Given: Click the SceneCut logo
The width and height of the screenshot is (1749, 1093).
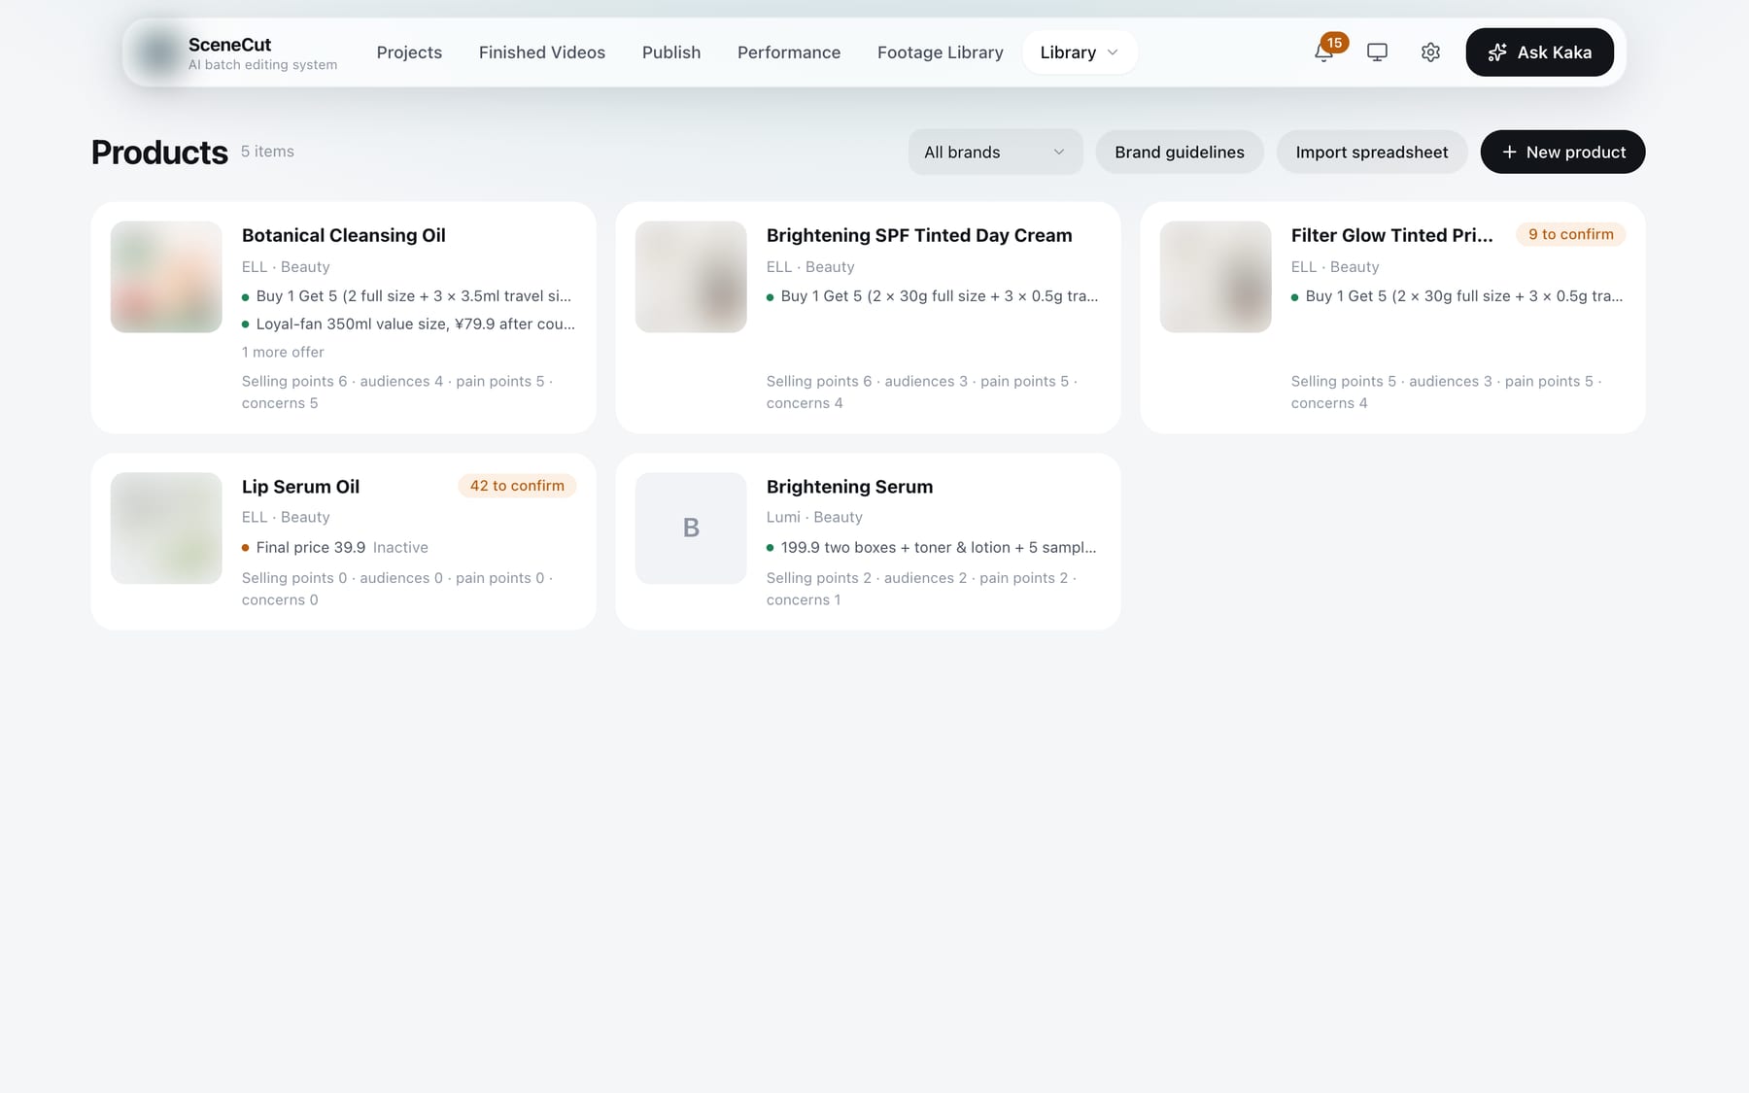Looking at the screenshot, I should coord(158,52).
